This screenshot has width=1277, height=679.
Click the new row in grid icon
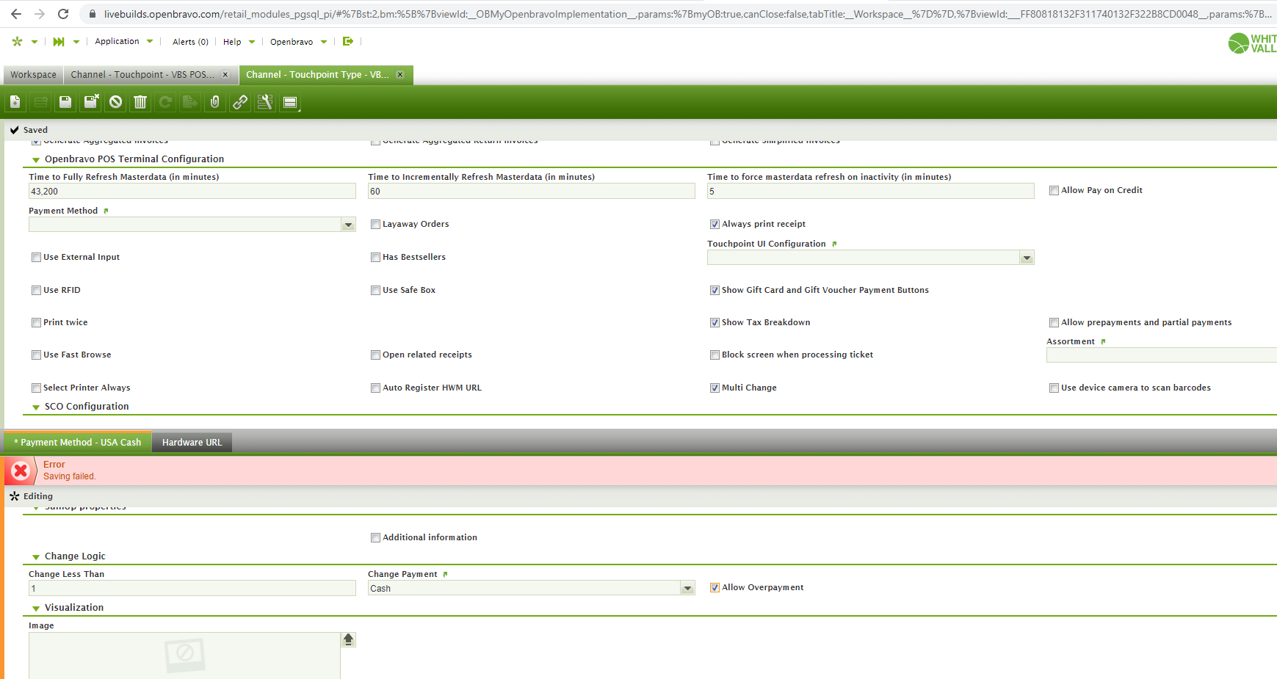40,102
